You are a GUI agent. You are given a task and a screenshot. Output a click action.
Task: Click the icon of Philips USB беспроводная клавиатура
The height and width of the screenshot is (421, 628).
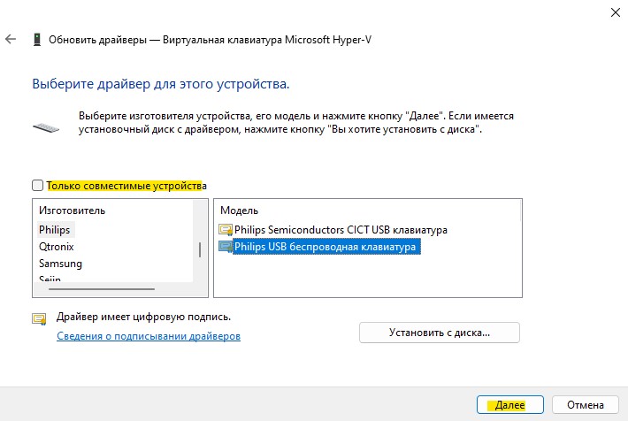pyautogui.click(x=226, y=247)
